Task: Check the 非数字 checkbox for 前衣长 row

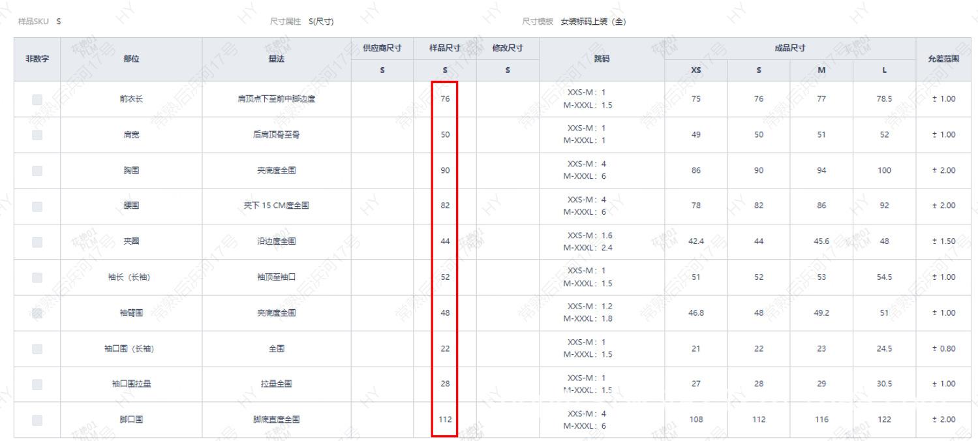Action: (37, 99)
